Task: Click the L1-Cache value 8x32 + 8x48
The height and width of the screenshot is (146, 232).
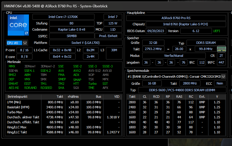Action: point(62,50)
